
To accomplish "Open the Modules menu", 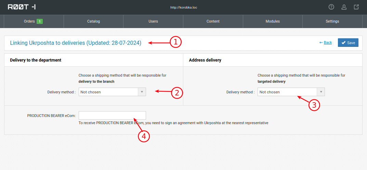I will (x=273, y=21).
